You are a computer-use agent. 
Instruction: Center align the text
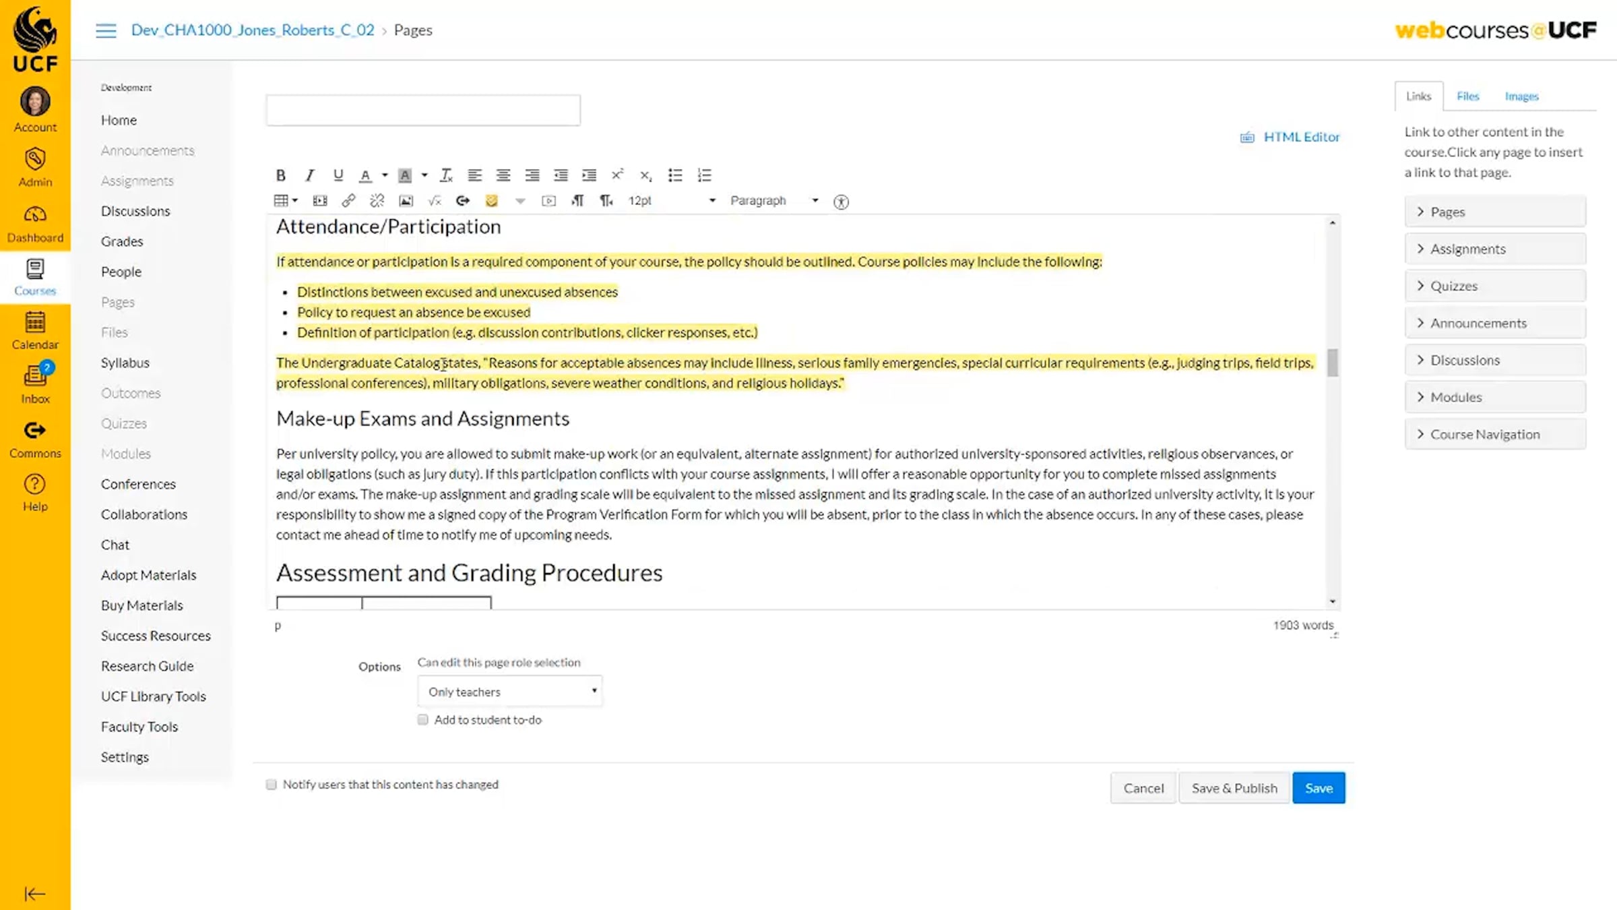pyautogui.click(x=503, y=175)
